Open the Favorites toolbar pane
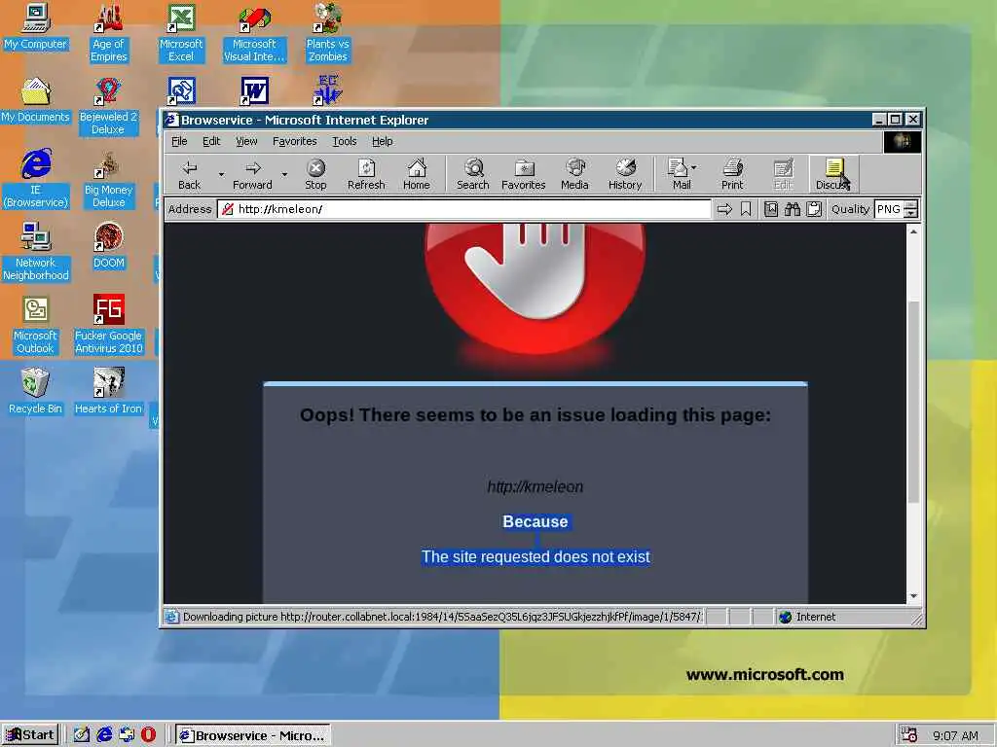This screenshot has width=997, height=747. pyautogui.click(x=523, y=174)
